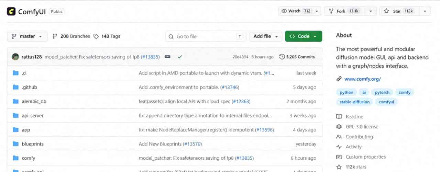
Task: Open the alembic_db folder
Action: pyautogui.click(x=34, y=101)
